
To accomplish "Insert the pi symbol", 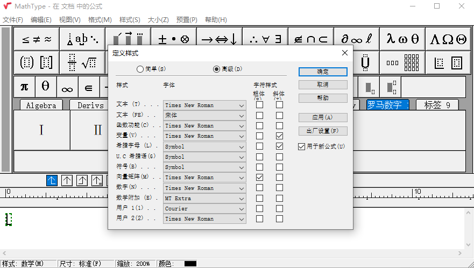I will pyautogui.click(x=25, y=87).
